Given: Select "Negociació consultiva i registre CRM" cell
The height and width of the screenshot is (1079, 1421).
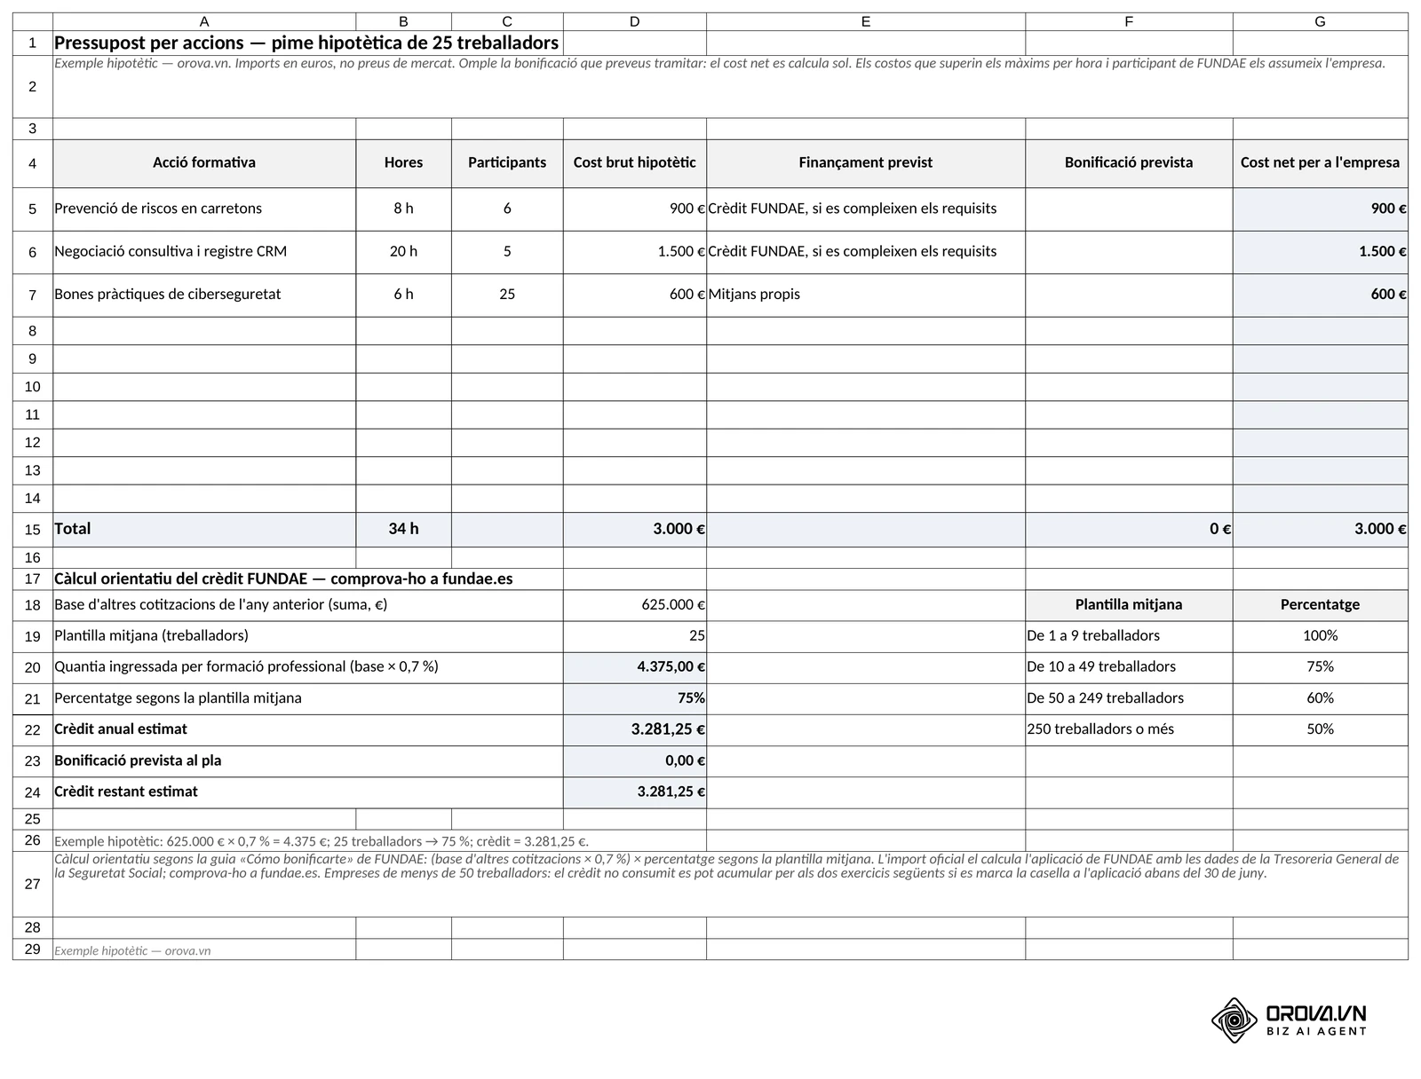Looking at the screenshot, I should click(204, 252).
